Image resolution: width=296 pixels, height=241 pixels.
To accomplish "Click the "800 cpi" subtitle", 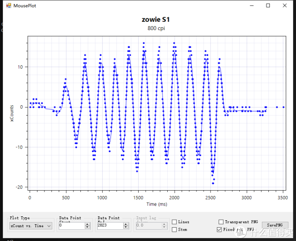I will pyautogui.click(x=156, y=28).
